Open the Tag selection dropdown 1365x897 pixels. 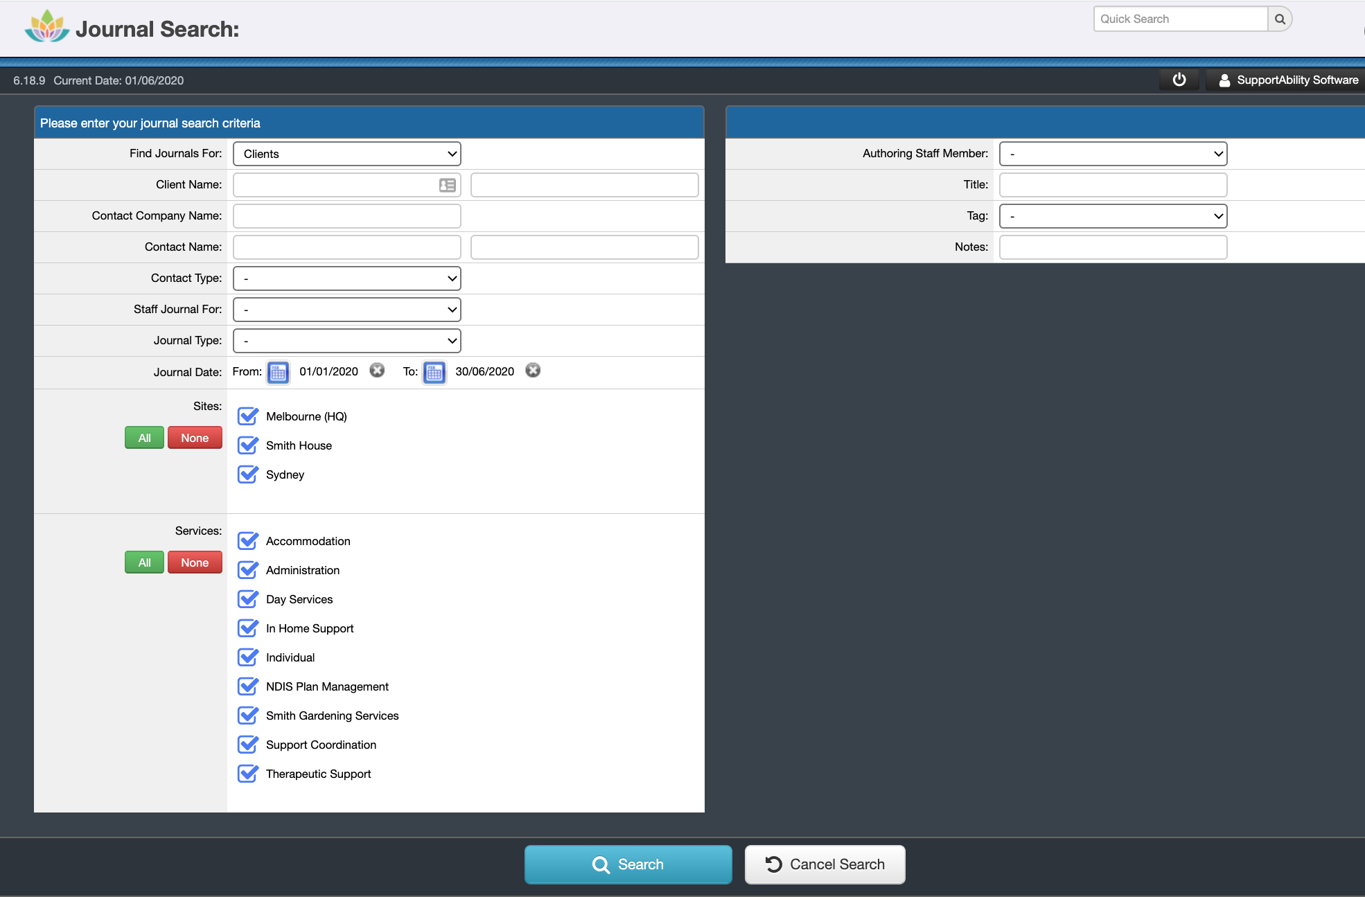coord(1113,215)
